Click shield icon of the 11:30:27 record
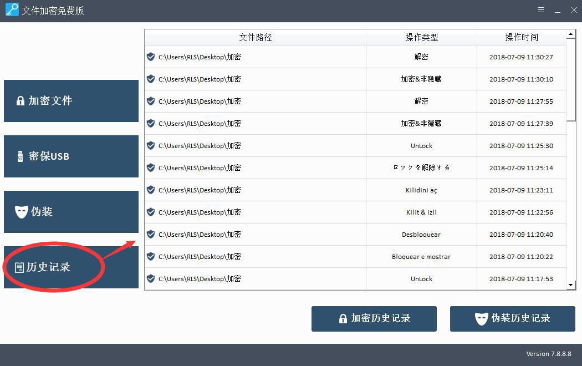 tap(151, 57)
